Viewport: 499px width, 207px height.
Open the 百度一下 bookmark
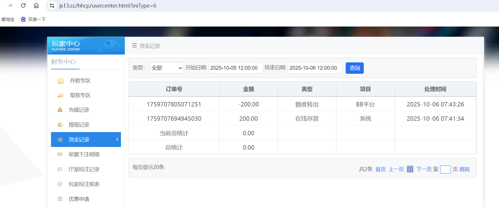(x=34, y=20)
